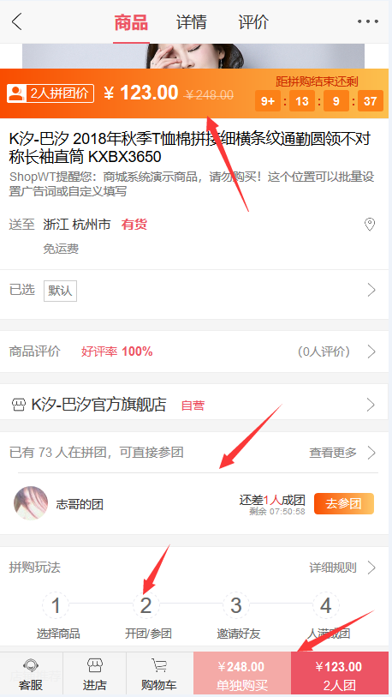The width and height of the screenshot is (392, 697).
Task: Open 详细规则 link
Action: pyautogui.click(x=342, y=568)
